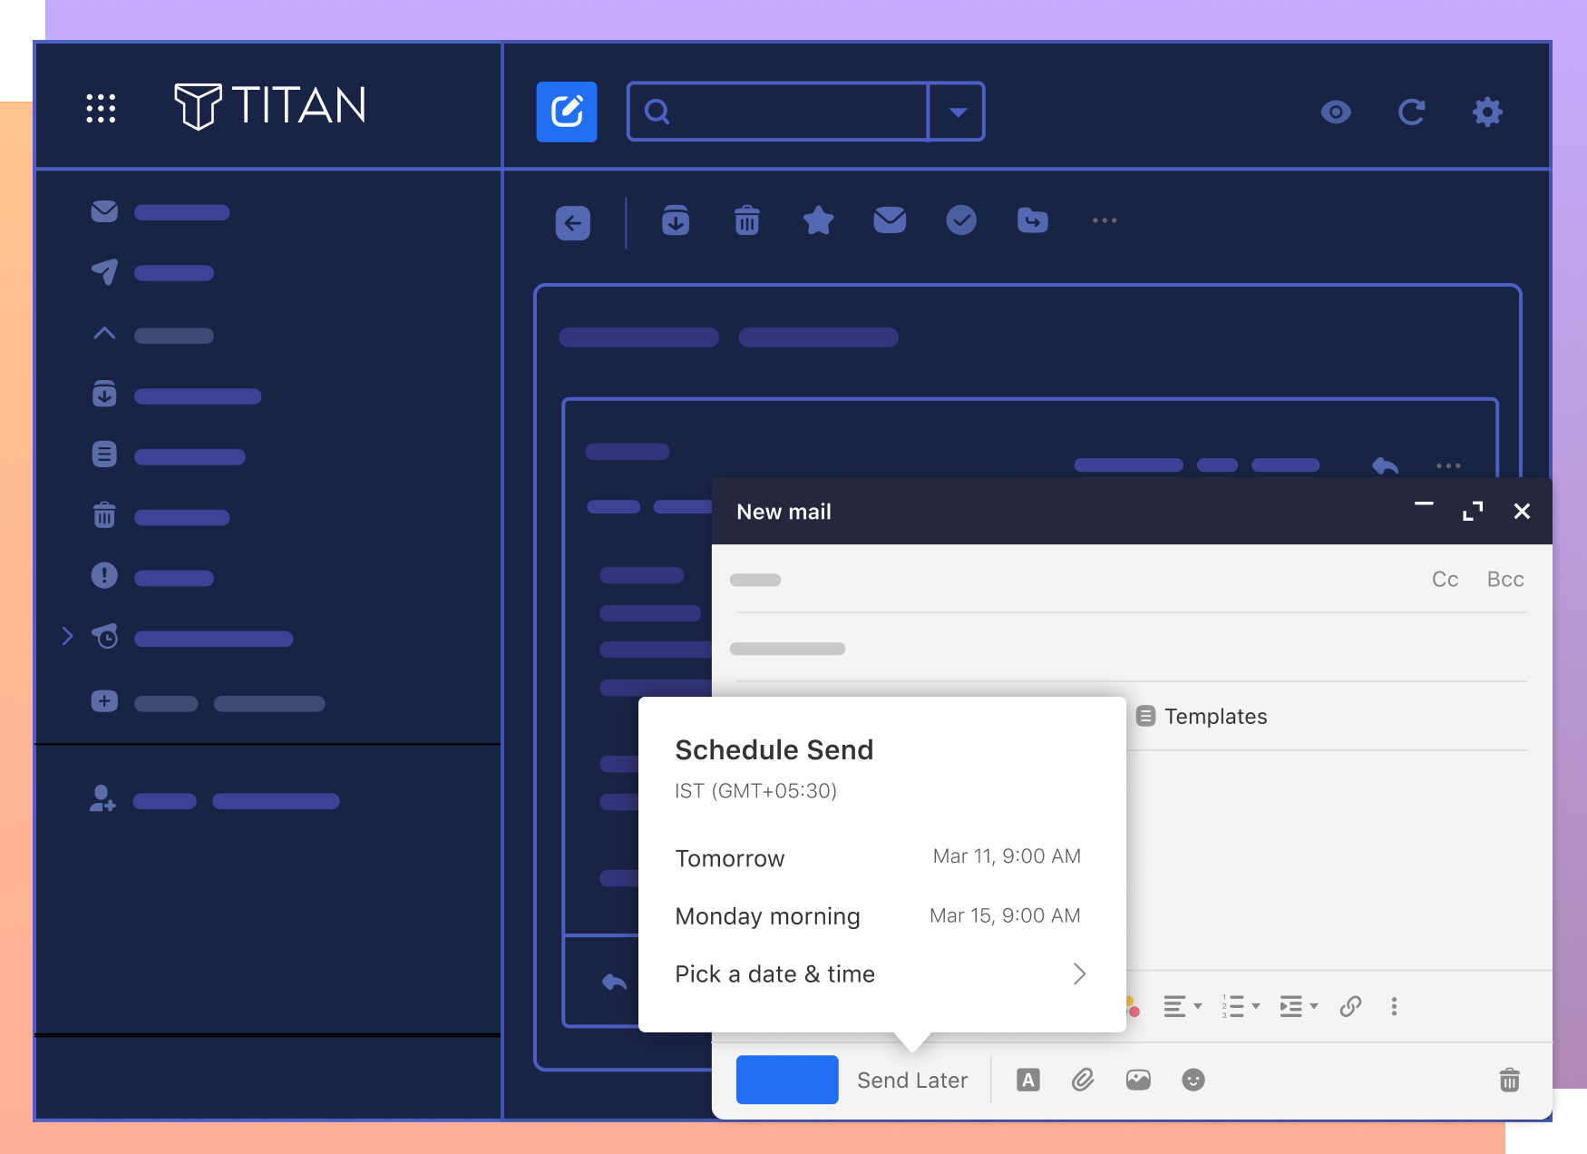Mark the email as unread

click(x=890, y=220)
